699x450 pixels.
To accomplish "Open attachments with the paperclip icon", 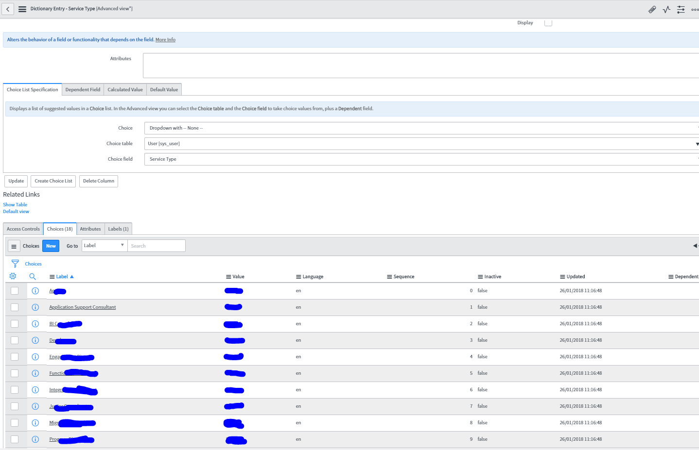I will (x=652, y=9).
